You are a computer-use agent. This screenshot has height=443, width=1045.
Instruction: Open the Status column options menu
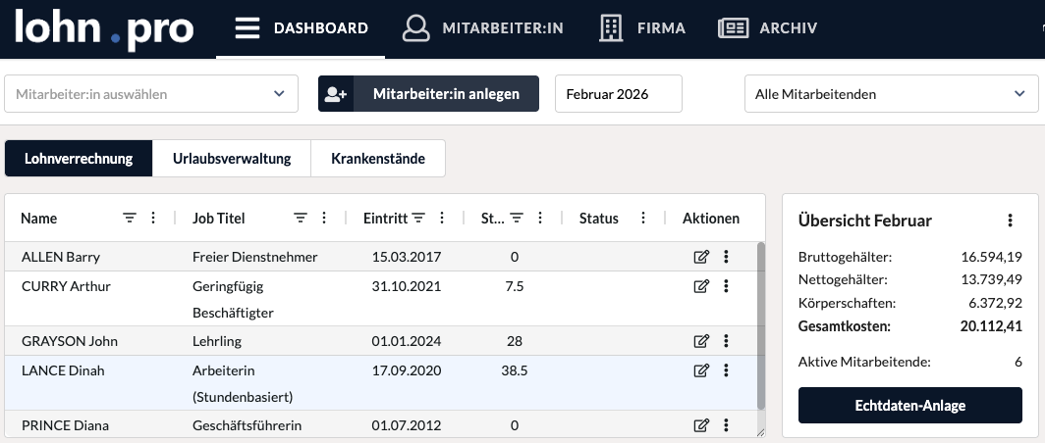[x=643, y=219]
